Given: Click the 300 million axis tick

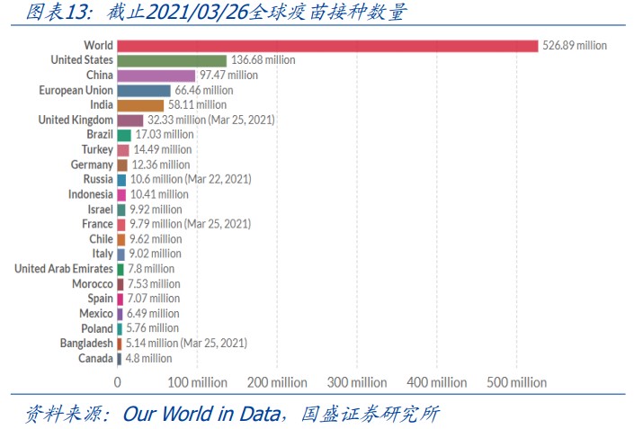Looking at the screenshot, I should pos(357,382).
